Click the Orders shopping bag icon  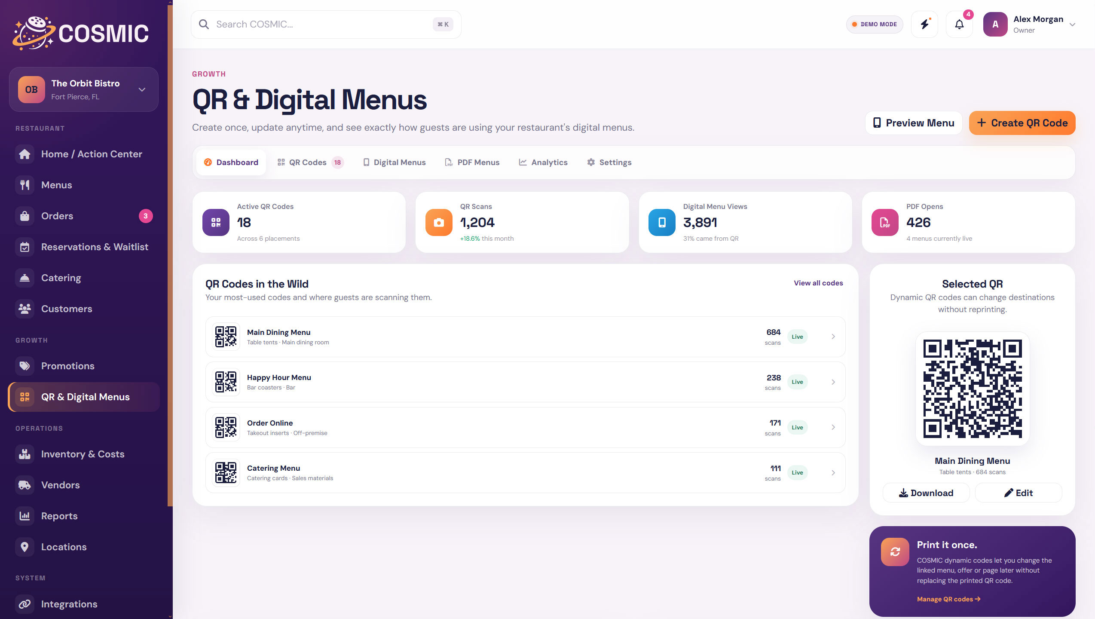(x=25, y=216)
